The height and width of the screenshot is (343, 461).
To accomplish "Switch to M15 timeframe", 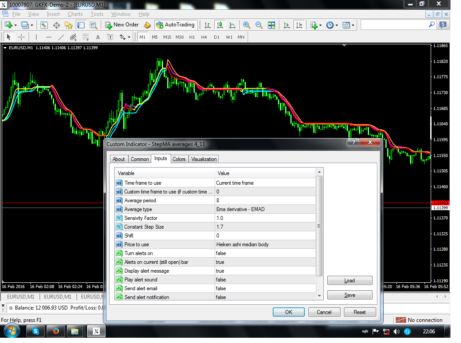I will coord(167,37).
